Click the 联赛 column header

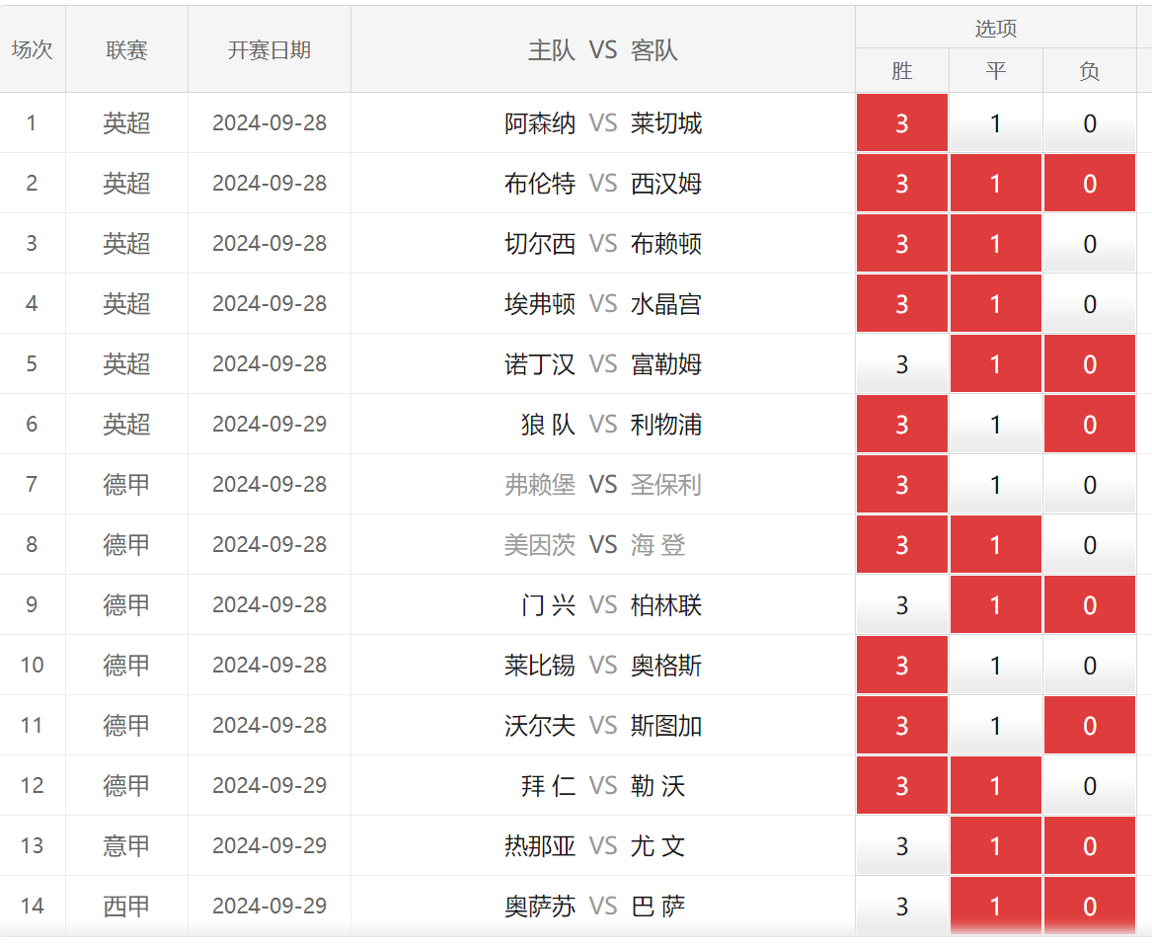pyautogui.click(x=126, y=49)
